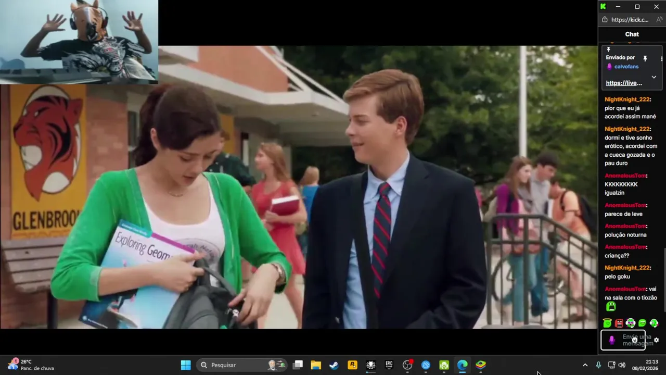Show hidden tray icons chevron
The width and height of the screenshot is (666, 375).
pos(585,365)
